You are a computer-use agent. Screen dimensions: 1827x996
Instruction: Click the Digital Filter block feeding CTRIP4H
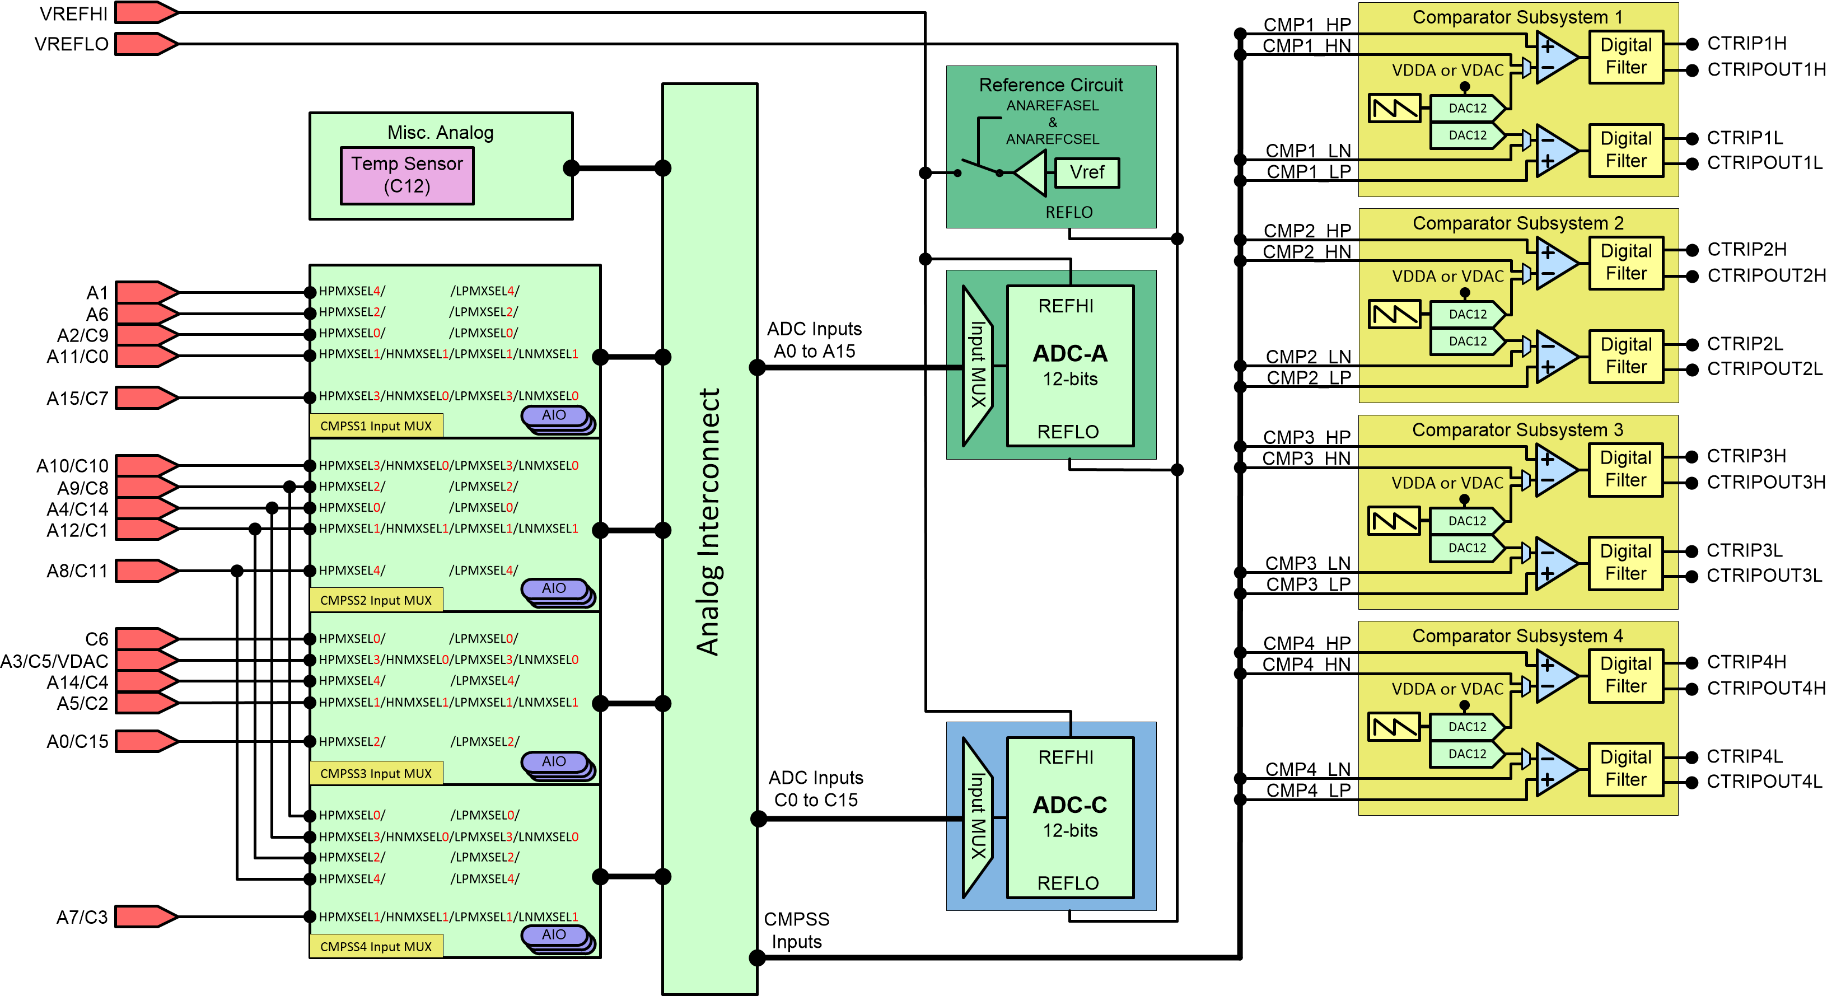pyautogui.click(x=1627, y=675)
